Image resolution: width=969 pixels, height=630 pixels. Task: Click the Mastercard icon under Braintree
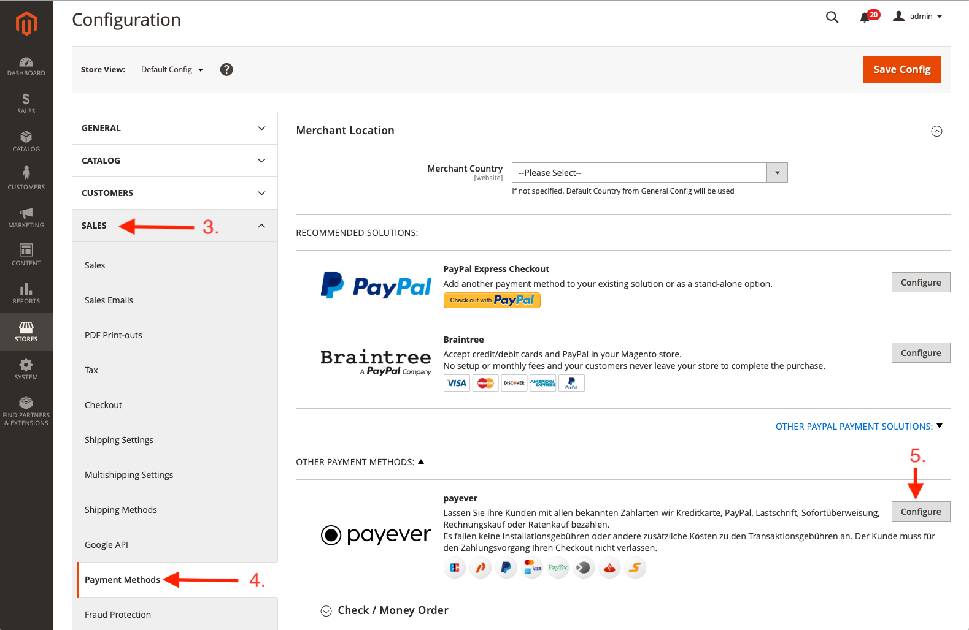(485, 383)
